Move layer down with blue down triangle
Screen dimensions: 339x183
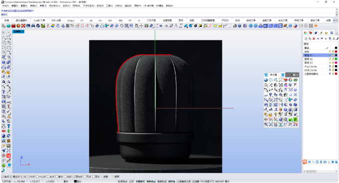point(322,39)
